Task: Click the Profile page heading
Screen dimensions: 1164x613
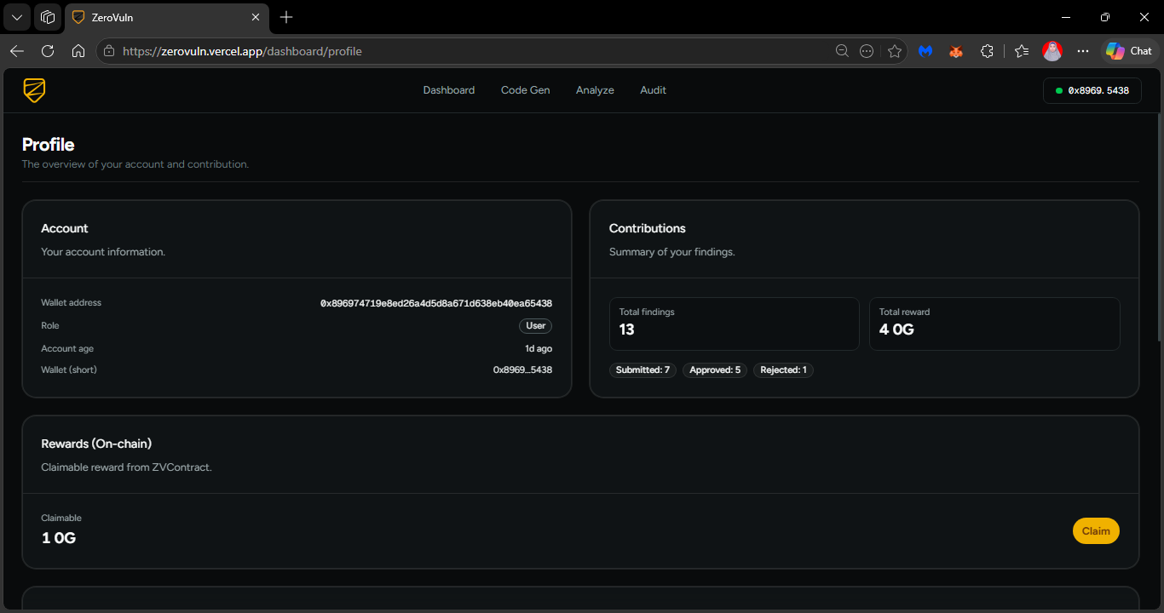Action: (x=49, y=145)
